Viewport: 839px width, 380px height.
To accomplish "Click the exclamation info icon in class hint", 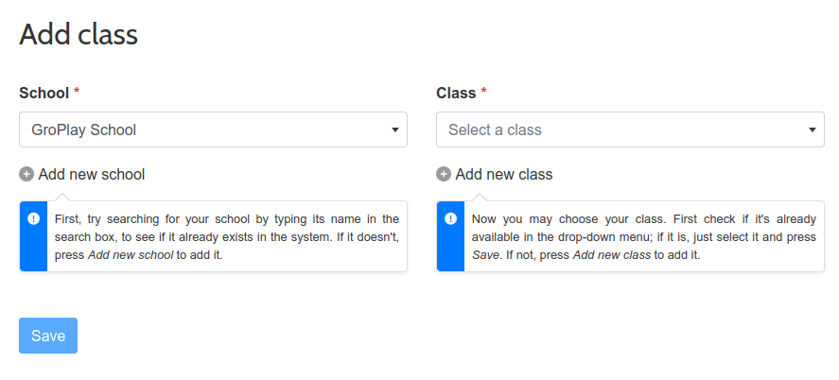I will (450, 218).
